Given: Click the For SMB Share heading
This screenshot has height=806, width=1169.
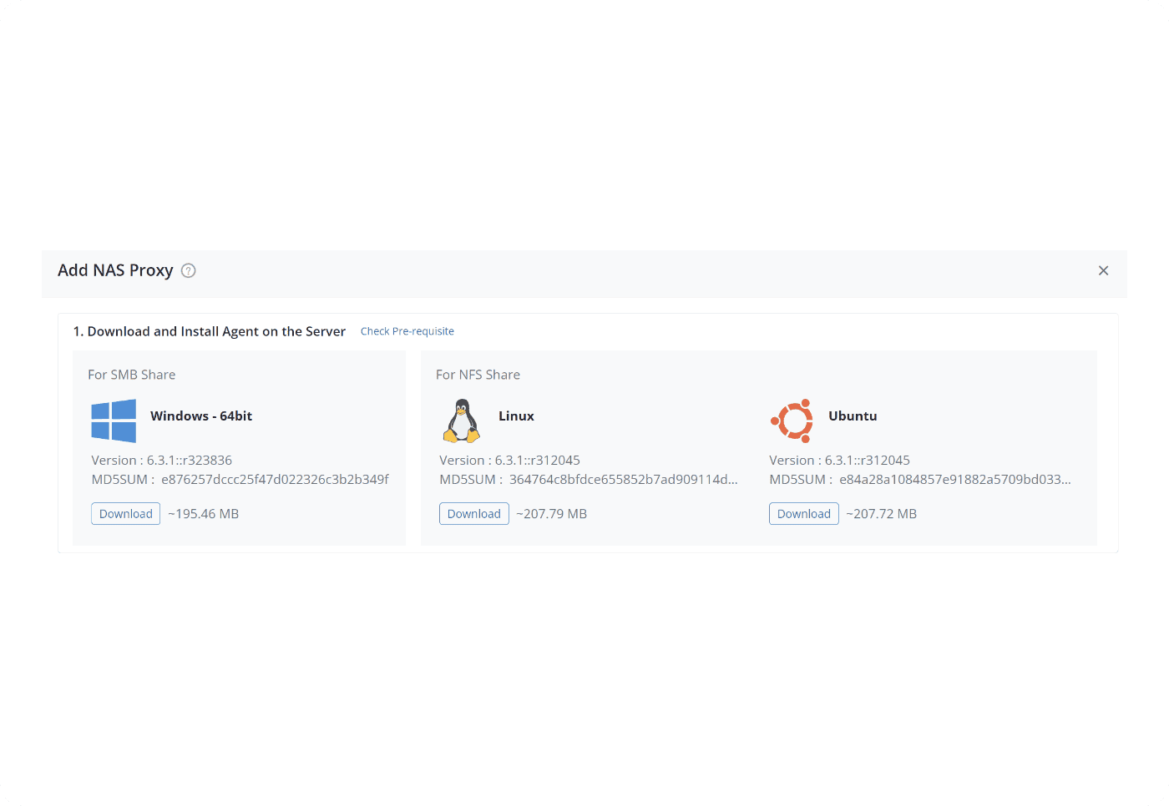Looking at the screenshot, I should [132, 375].
